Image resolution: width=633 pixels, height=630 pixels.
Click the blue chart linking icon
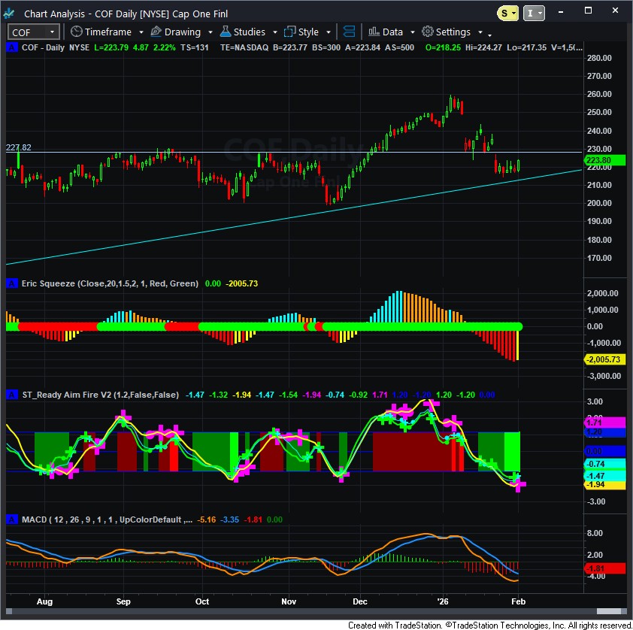tap(349, 32)
